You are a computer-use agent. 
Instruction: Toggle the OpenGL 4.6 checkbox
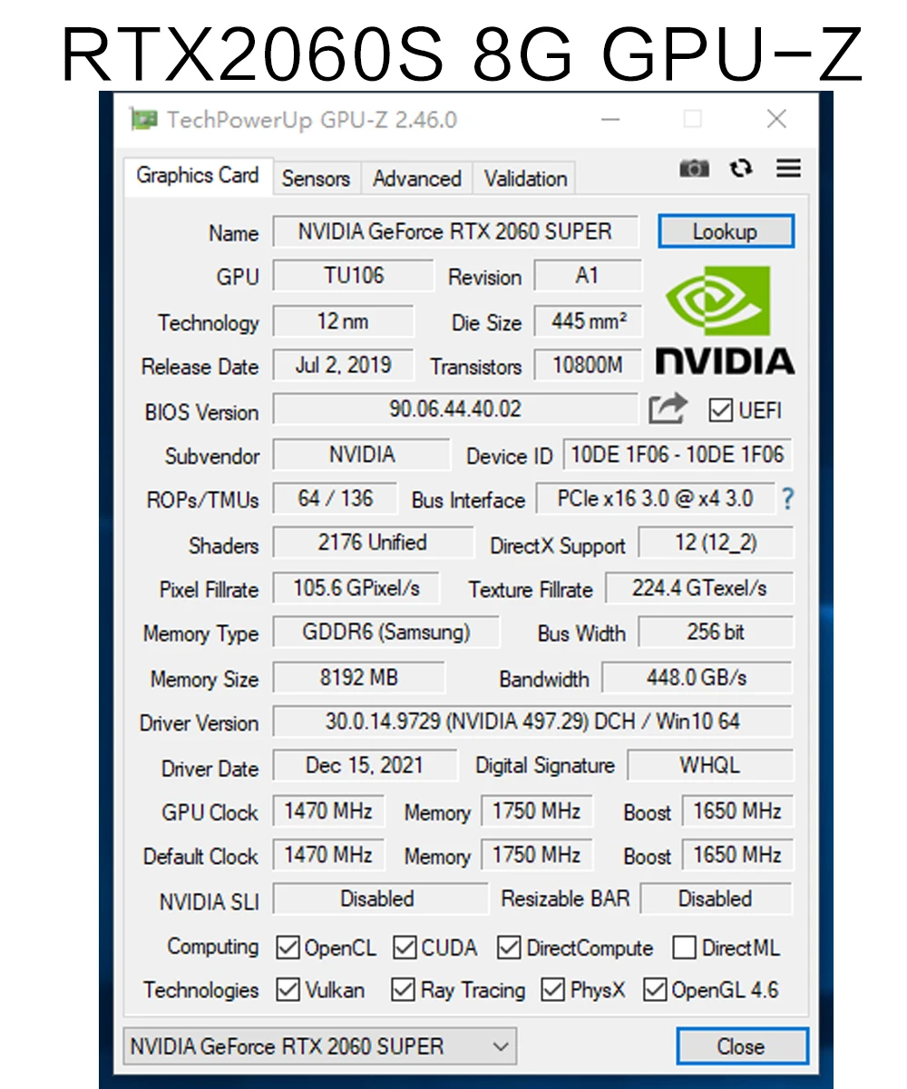pos(655,990)
